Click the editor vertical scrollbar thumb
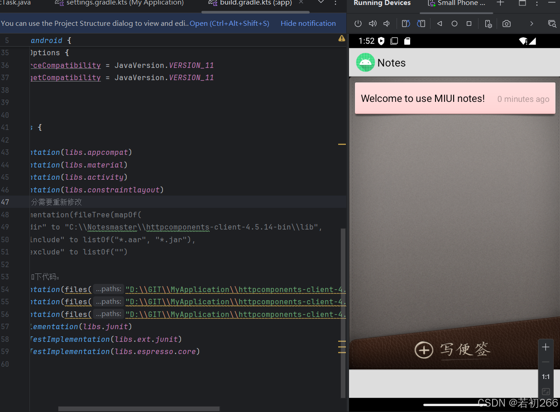560x412 pixels. pos(343,313)
